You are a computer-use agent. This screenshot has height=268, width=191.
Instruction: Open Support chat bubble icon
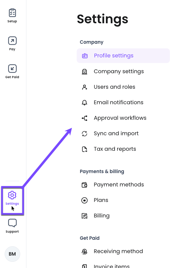[12, 223]
